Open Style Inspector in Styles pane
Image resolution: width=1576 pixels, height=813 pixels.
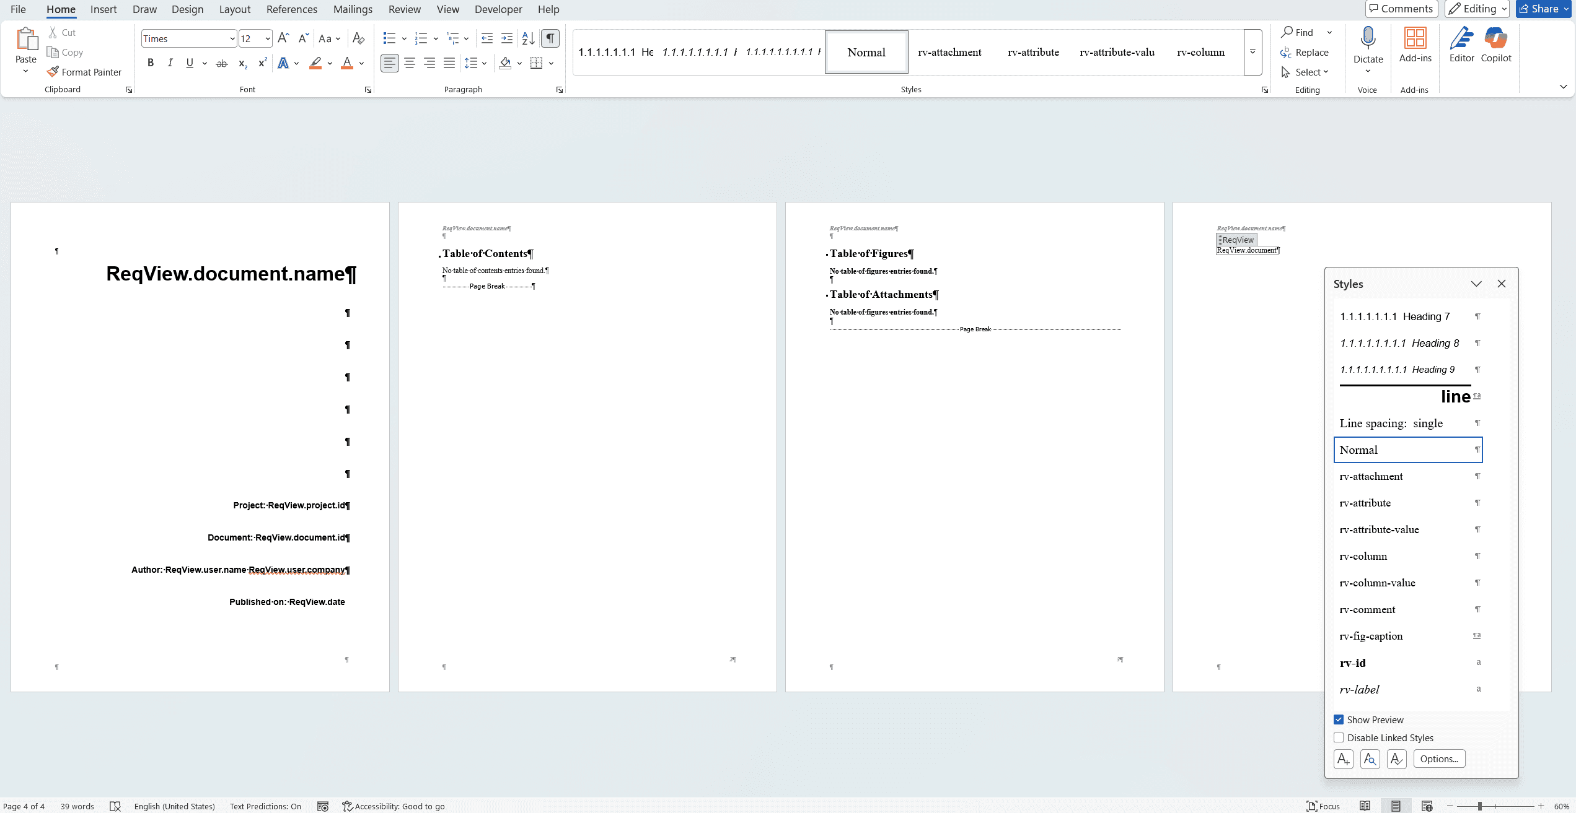(1370, 759)
